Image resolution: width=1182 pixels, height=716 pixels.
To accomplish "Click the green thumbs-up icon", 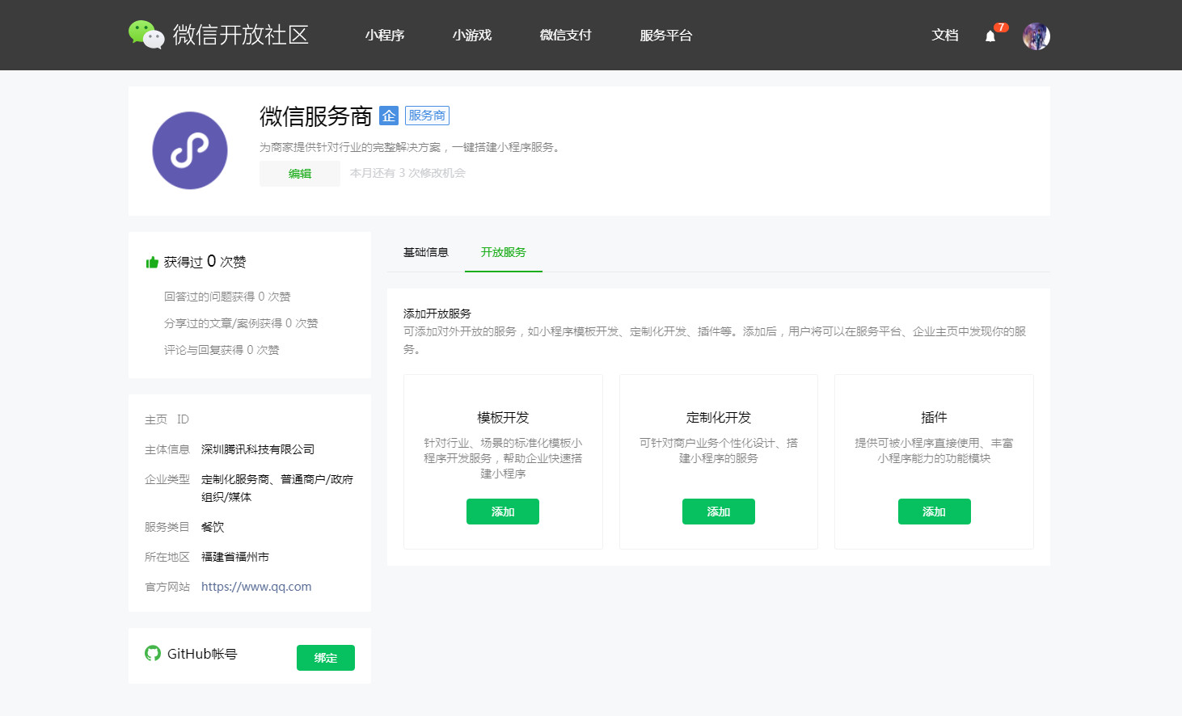I will (152, 262).
